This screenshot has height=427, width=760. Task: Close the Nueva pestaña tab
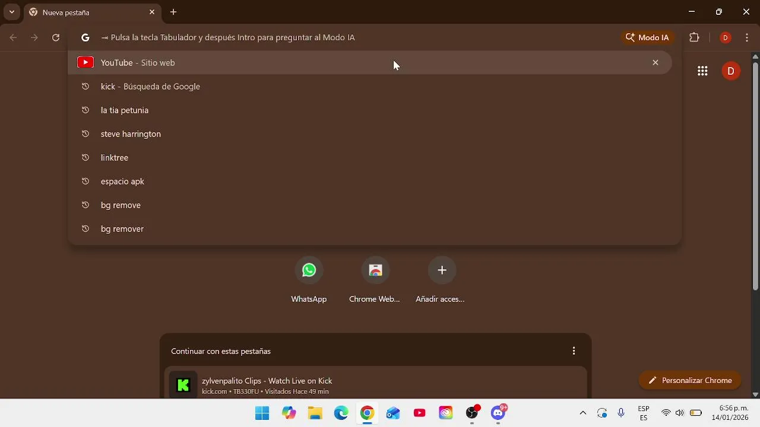coord(152,12)
